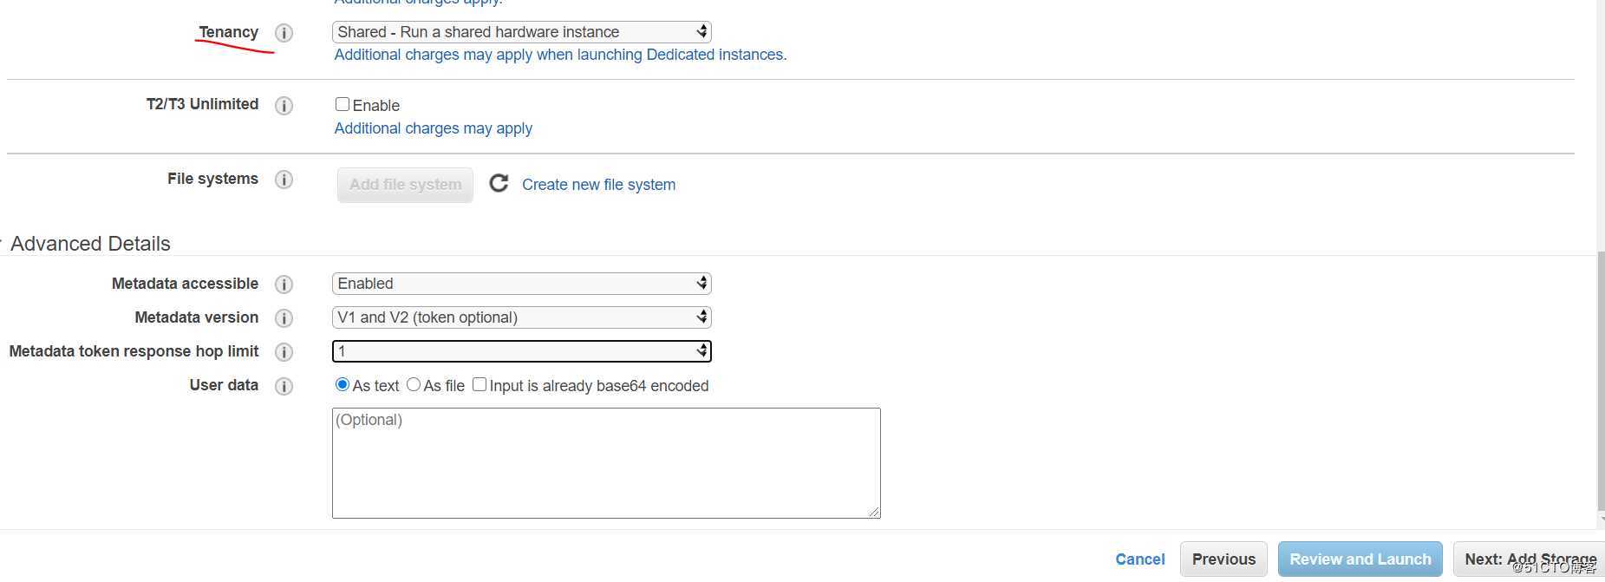Click the Metadata token response hop limit label

(134, 351)
